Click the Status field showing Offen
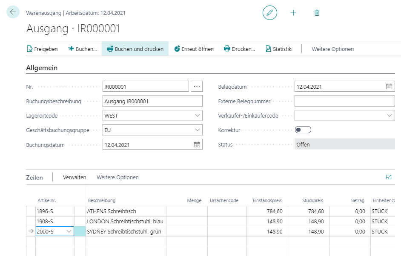 344,144
